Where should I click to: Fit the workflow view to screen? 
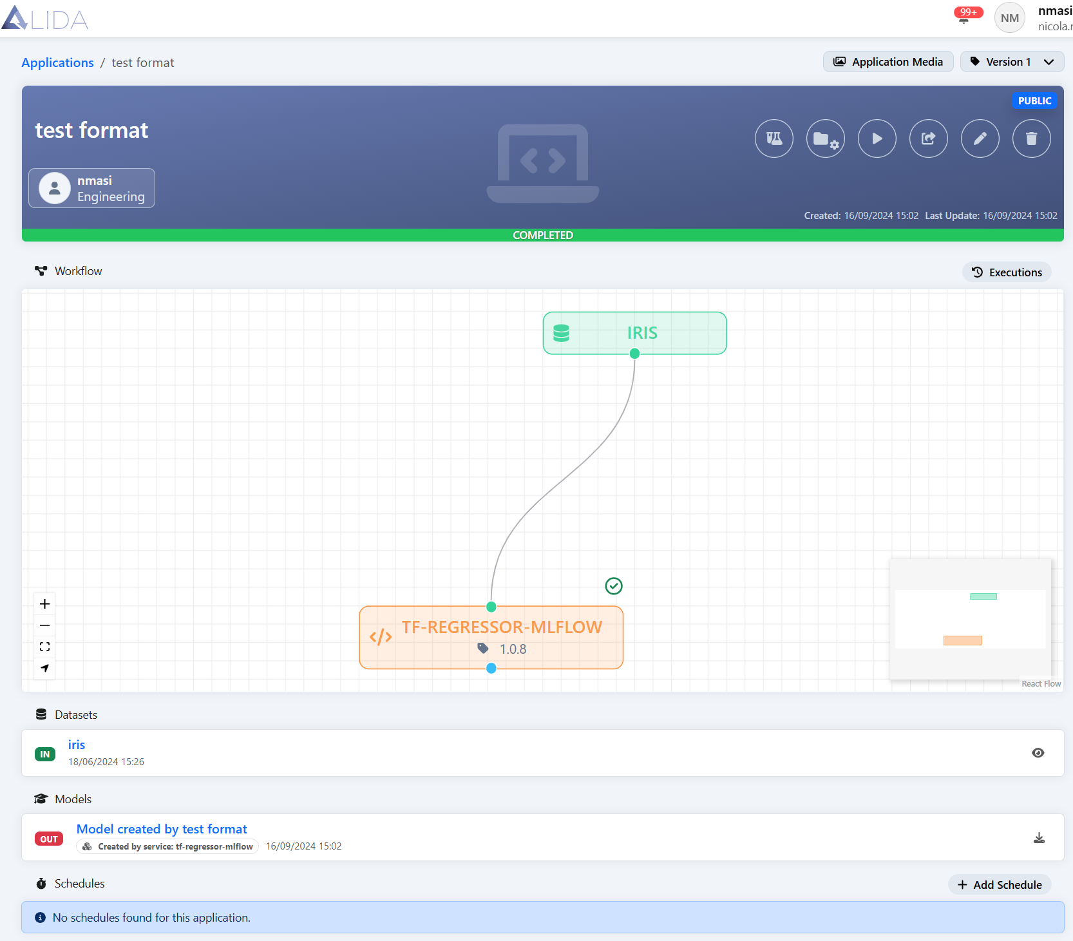[x=44, y=647]
